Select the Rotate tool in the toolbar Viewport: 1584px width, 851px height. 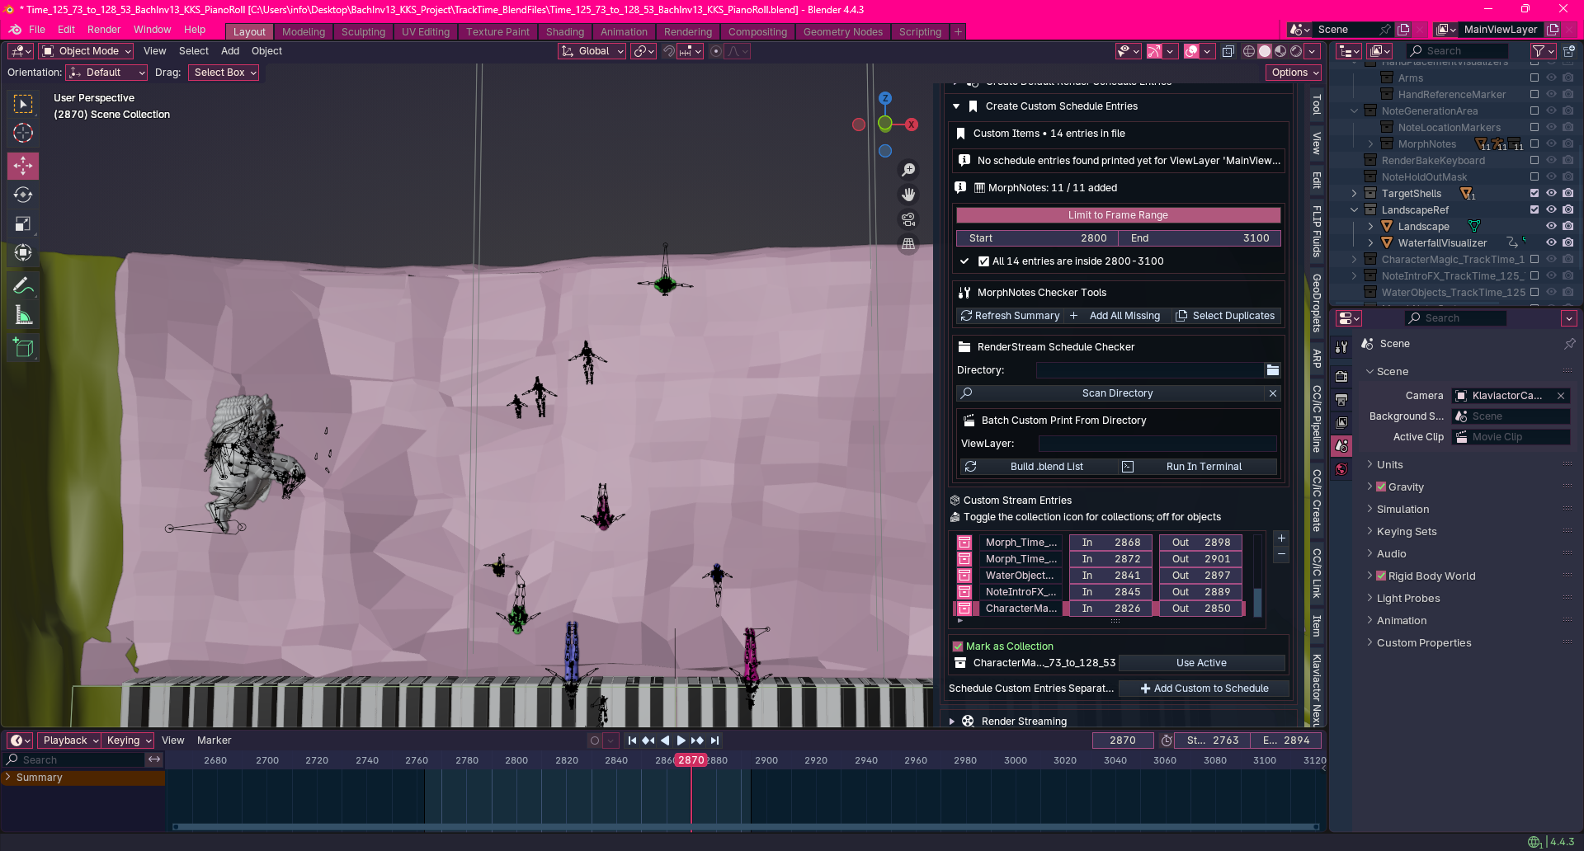[x=23, y=195]
